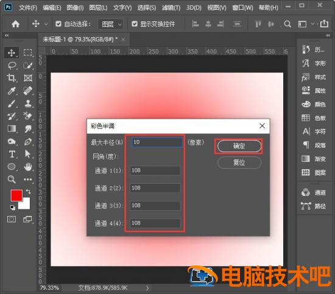Open the 通道 panel
Viewport: 335px width, 294px height.
click(x=314, y=192)
